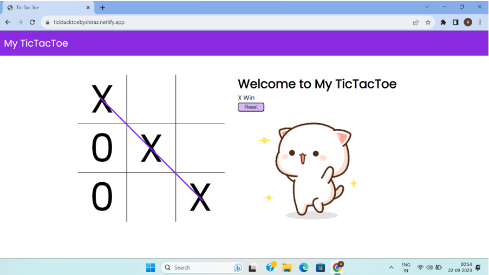The height and width of the screenshot is (275, 489).
Task: Switch to the Tic-Tac-Toe tab
Action: 43,8
